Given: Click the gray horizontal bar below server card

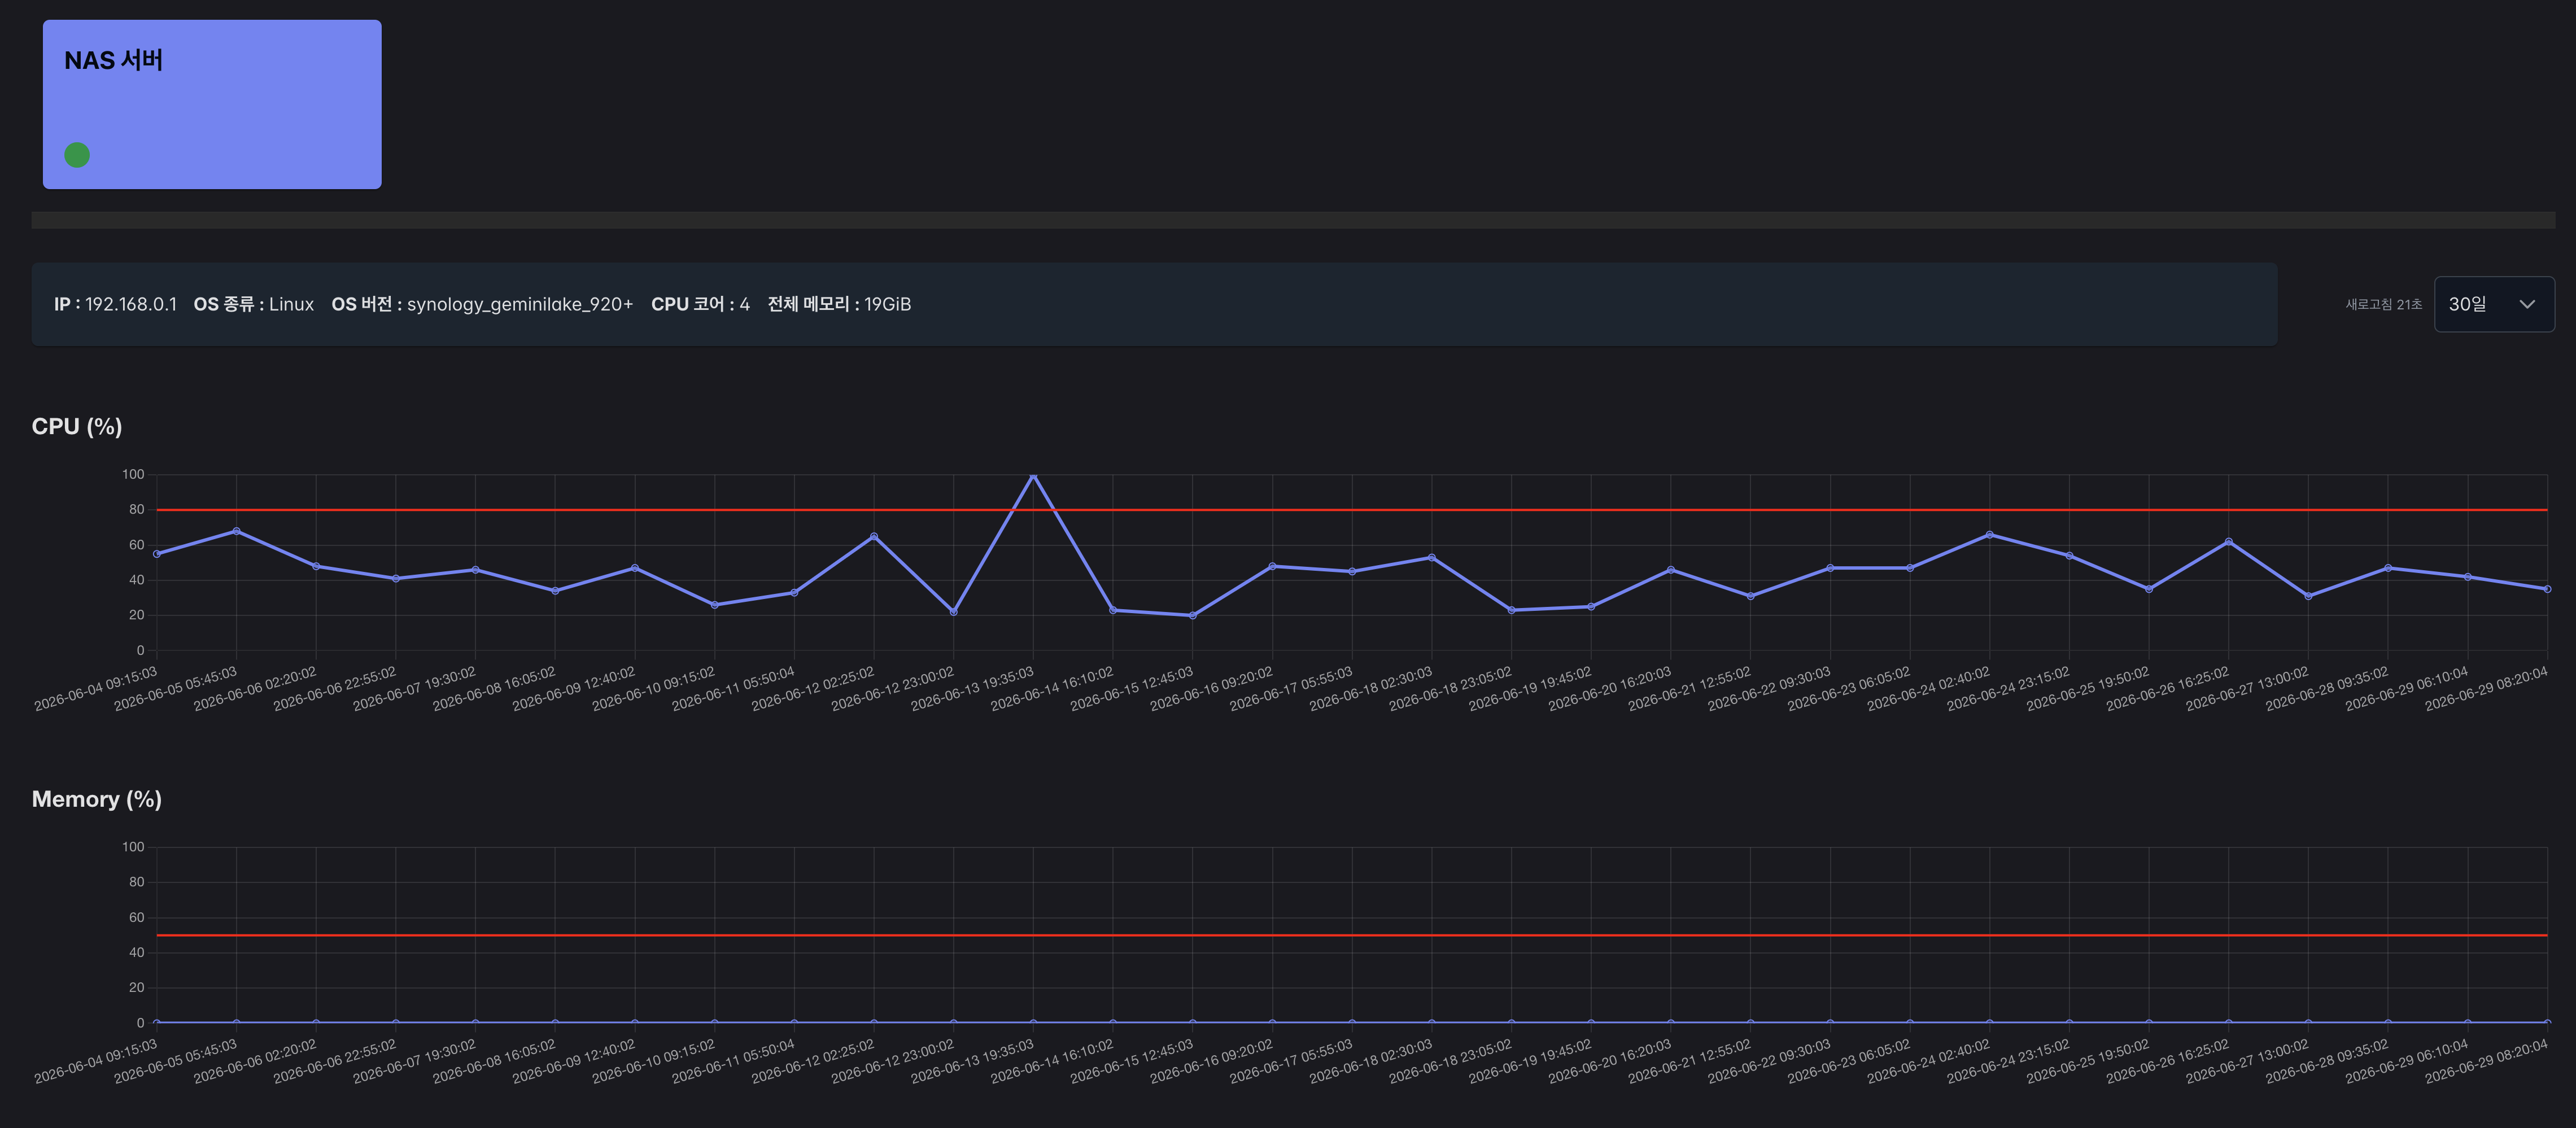Looking at the screenshot, I should (1293, 220).
